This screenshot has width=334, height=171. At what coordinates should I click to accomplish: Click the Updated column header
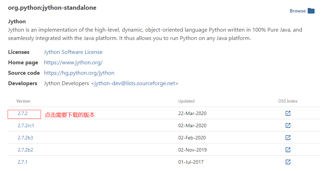[186, 101]
